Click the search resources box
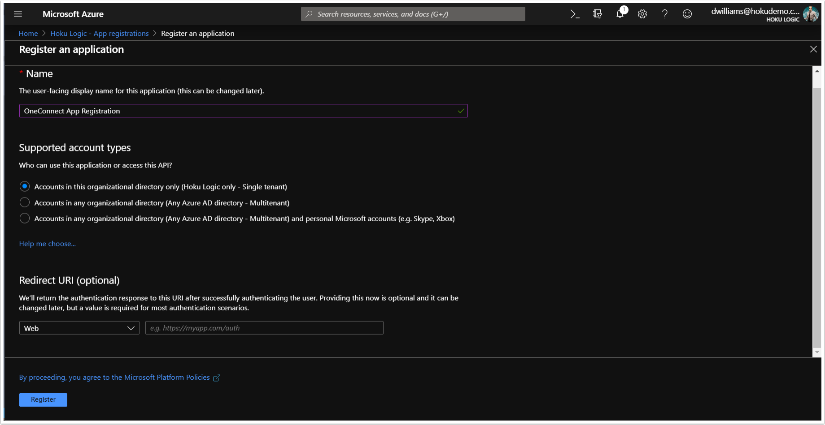The width and height of the screenshot is (825, 425). click(413, 14)
